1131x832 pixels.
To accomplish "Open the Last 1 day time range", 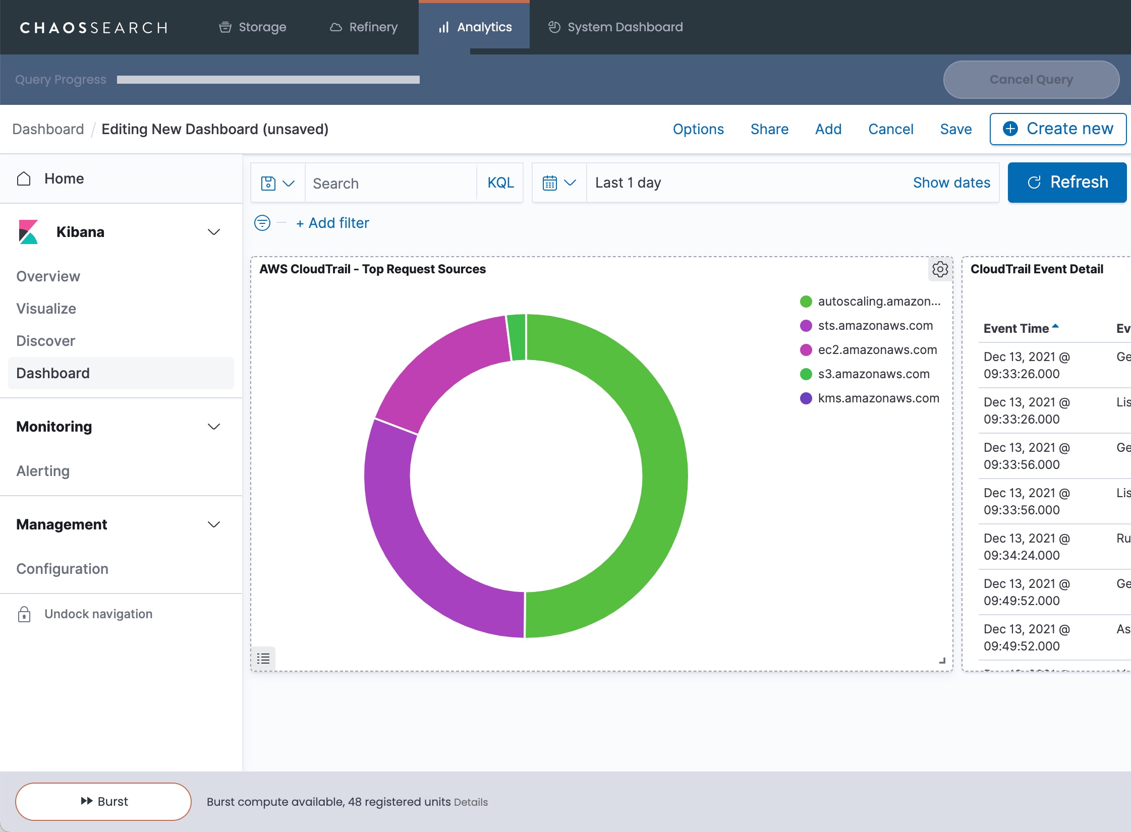I will [x=628, y=183].
